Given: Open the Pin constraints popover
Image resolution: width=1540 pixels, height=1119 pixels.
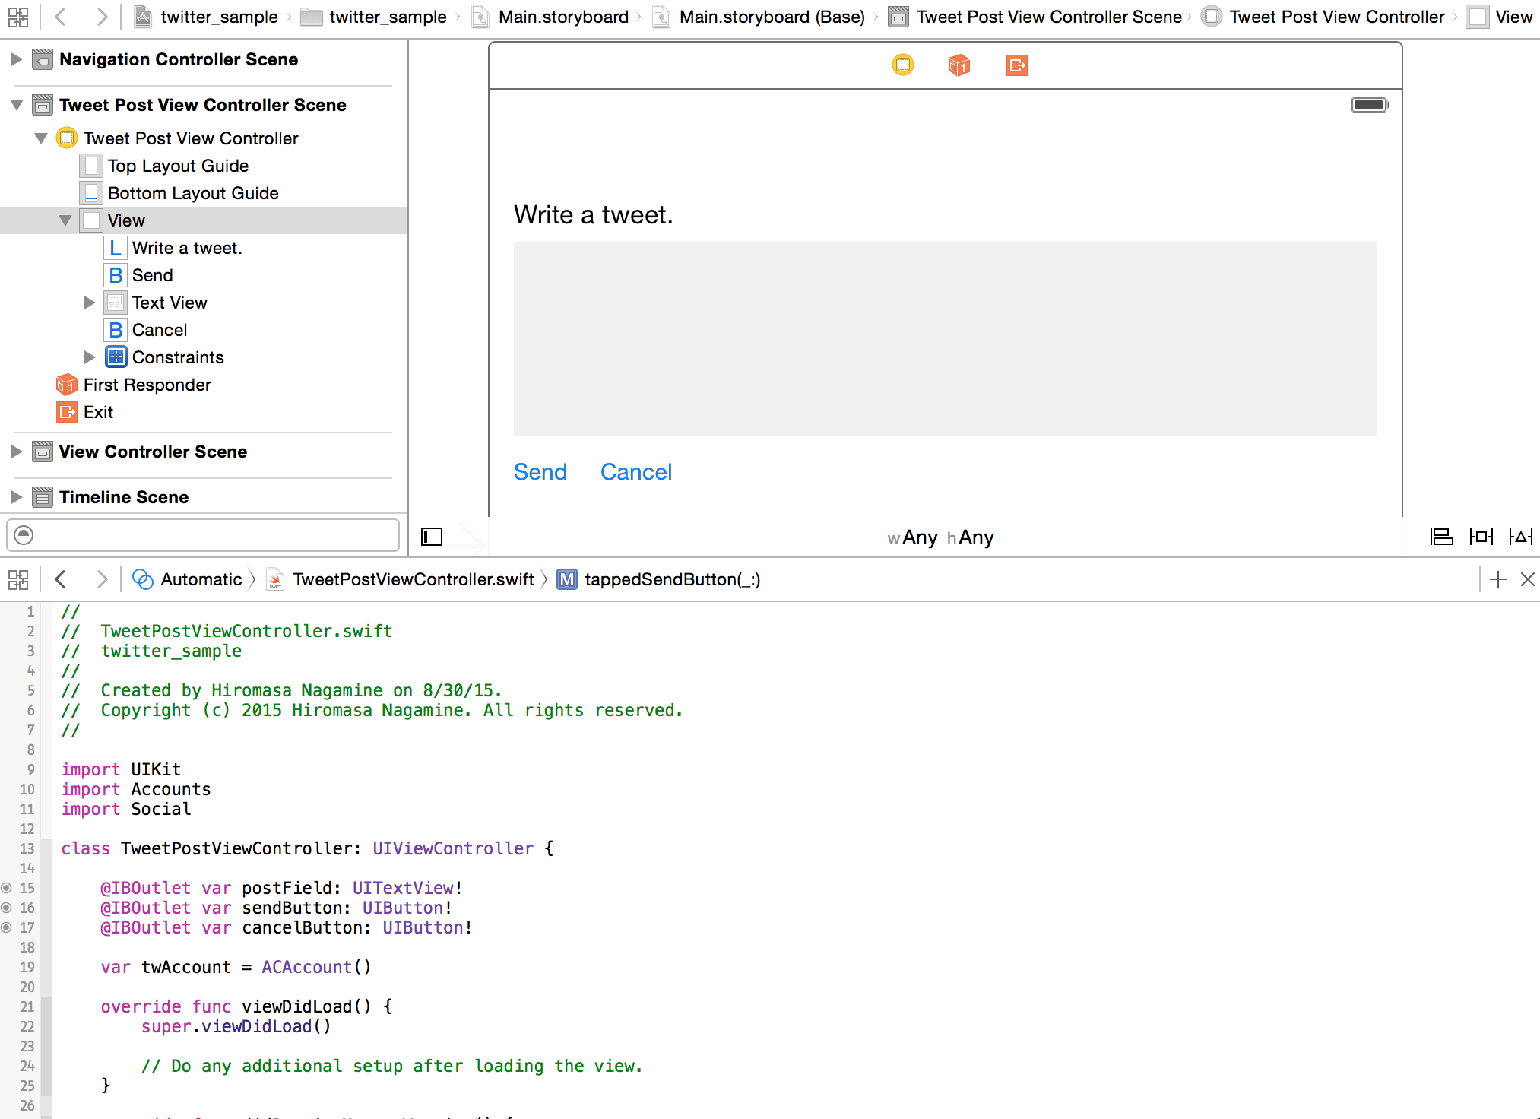Looking at the screenshot, I should [1481, 537].
